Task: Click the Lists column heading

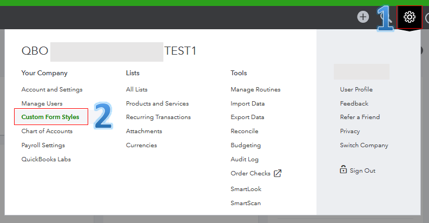Action: click(x=133, y=73)
